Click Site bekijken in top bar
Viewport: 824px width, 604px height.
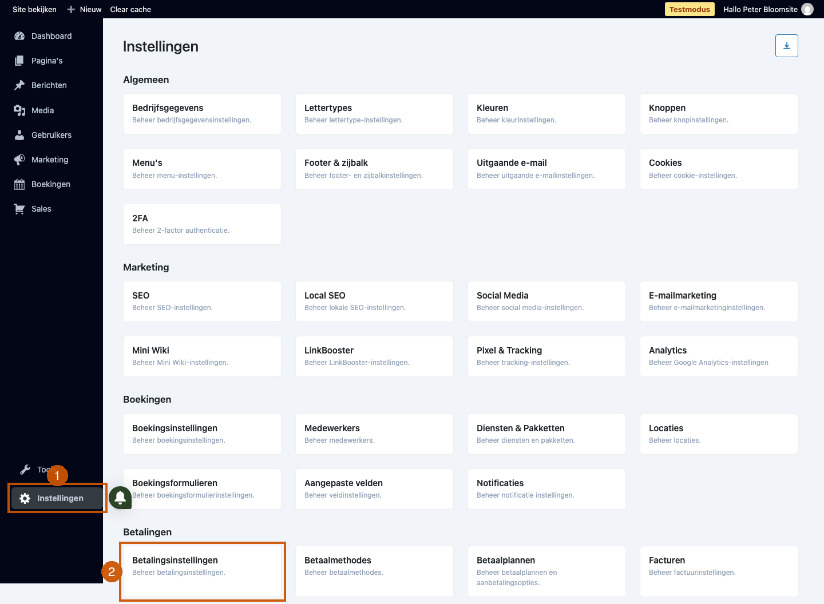pyautogui.click(x=34, y=9)
